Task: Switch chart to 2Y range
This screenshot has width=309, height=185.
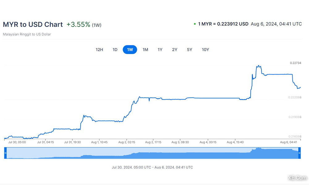Action: [175, 50]
